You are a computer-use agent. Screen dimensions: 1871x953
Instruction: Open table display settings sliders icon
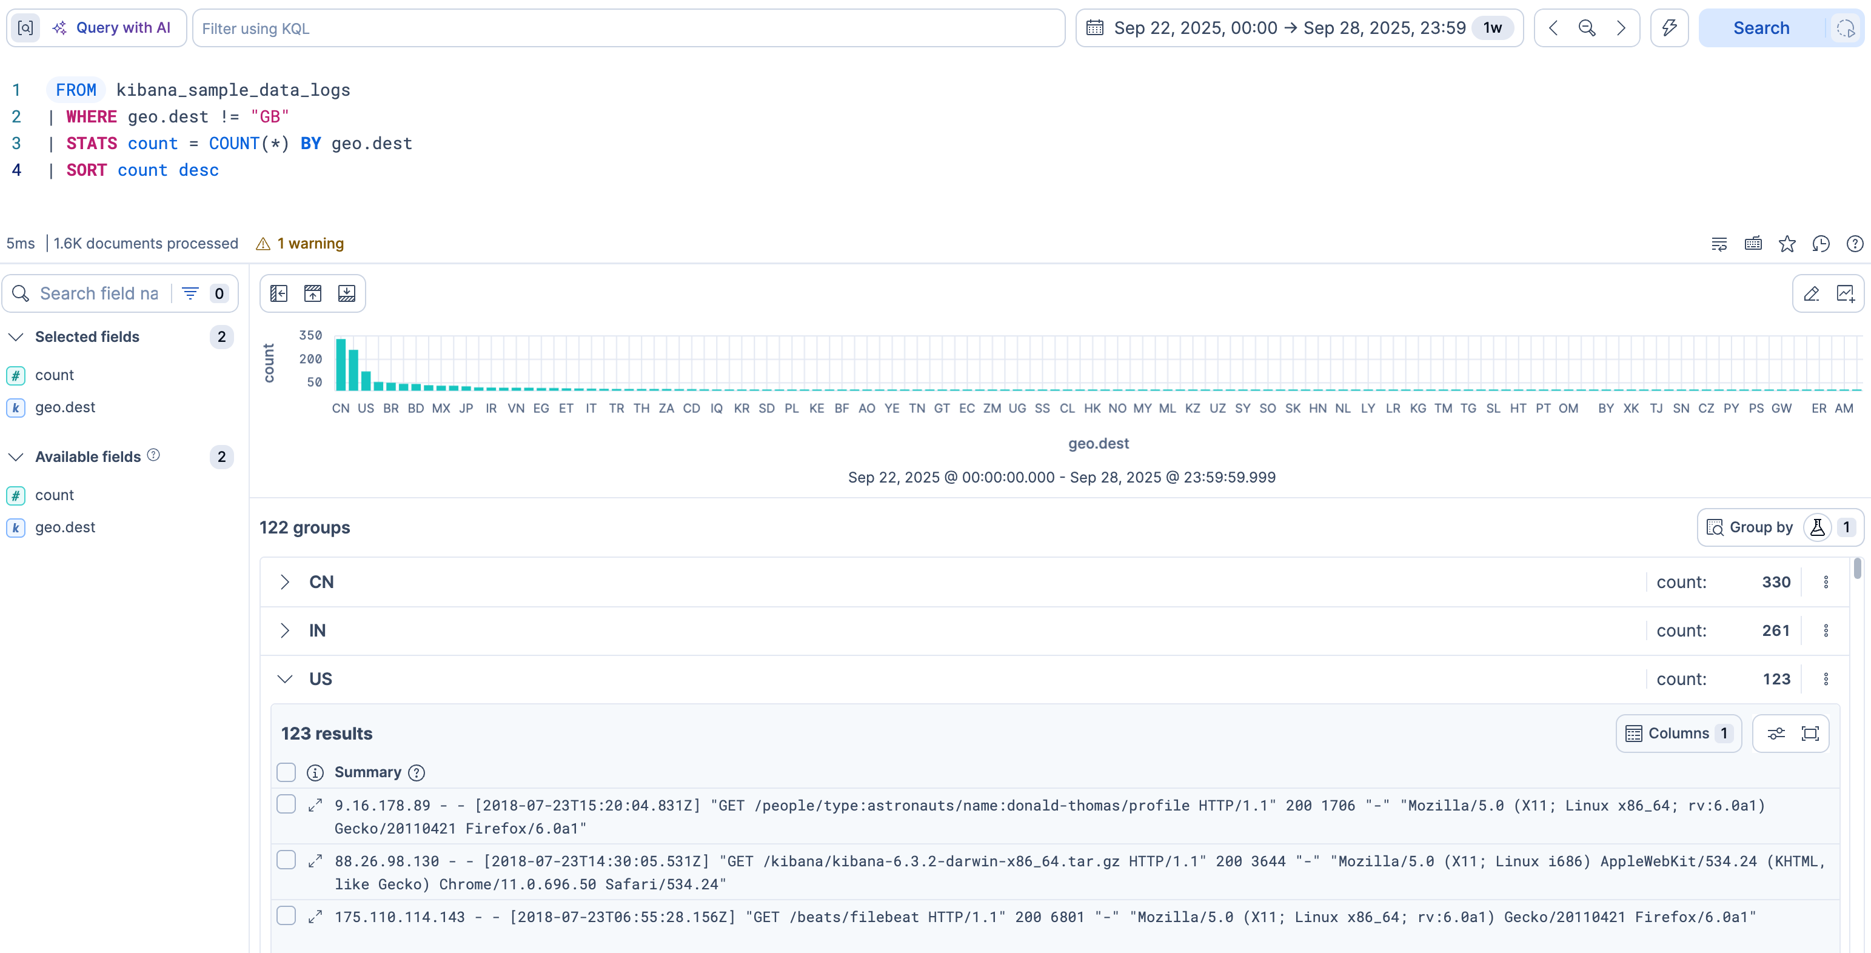1776,734
